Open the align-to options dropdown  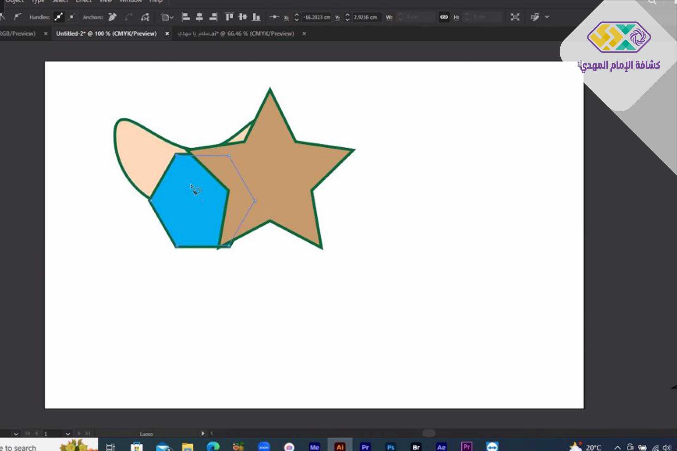[167, 17]
